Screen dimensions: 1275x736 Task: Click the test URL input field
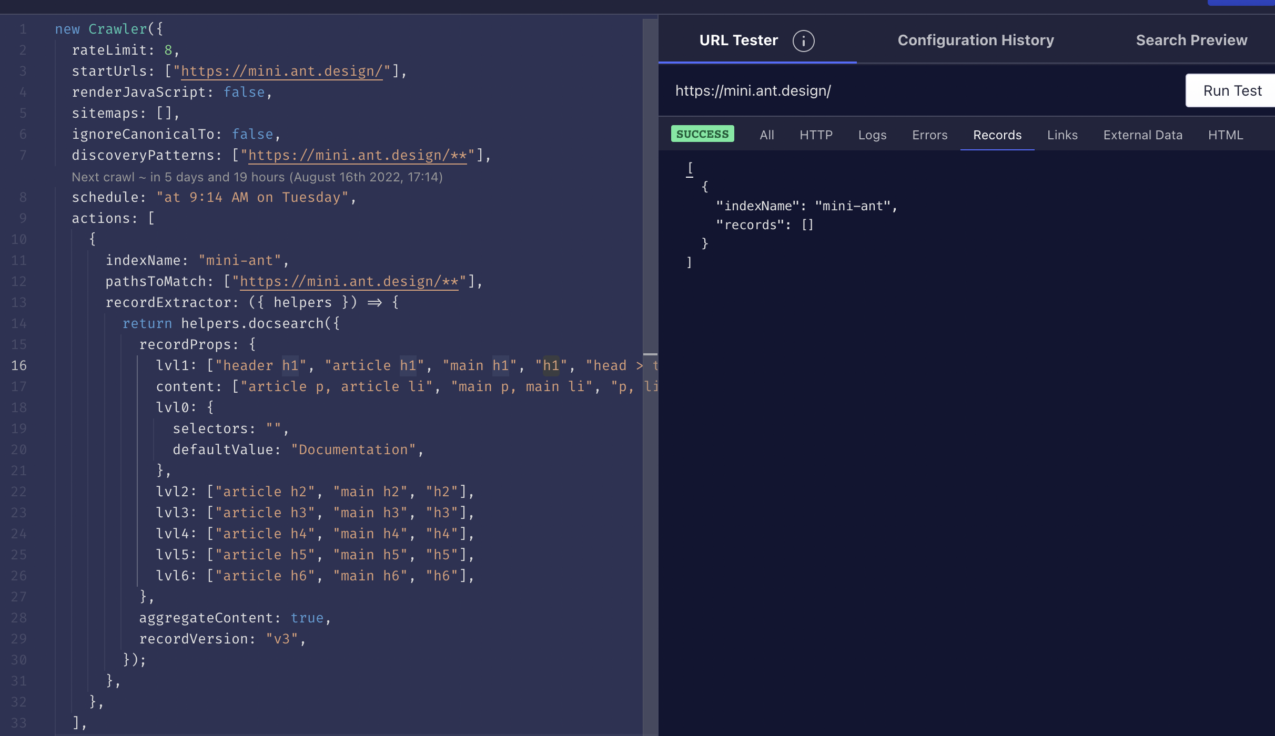pos(920,90)
